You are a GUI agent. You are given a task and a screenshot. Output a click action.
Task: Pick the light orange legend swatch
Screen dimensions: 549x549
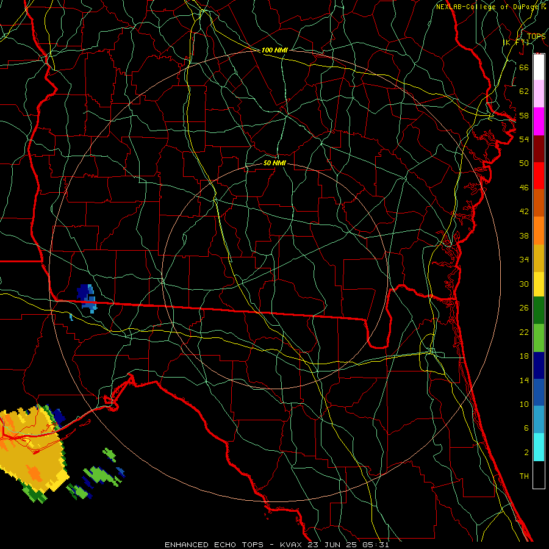point(539,231)
